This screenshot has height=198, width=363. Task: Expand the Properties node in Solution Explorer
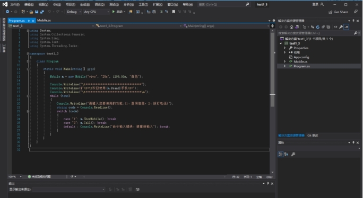click(x=285, y=48)
